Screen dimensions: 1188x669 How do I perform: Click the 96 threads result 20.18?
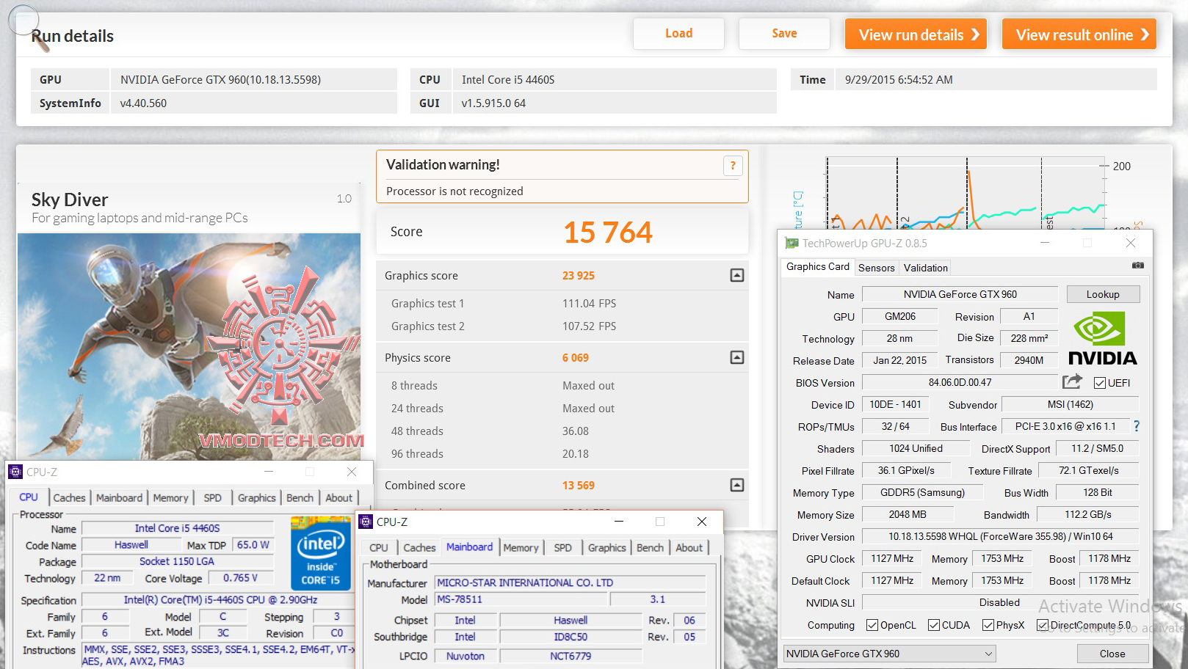coord(576,454)
